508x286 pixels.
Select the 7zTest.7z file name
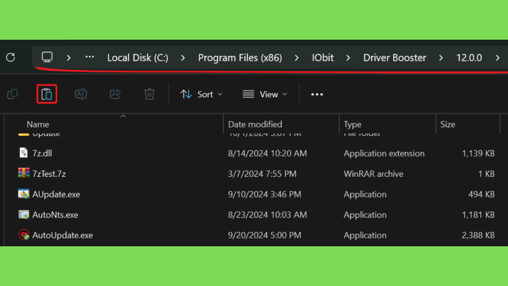click(x=49, y=174)
